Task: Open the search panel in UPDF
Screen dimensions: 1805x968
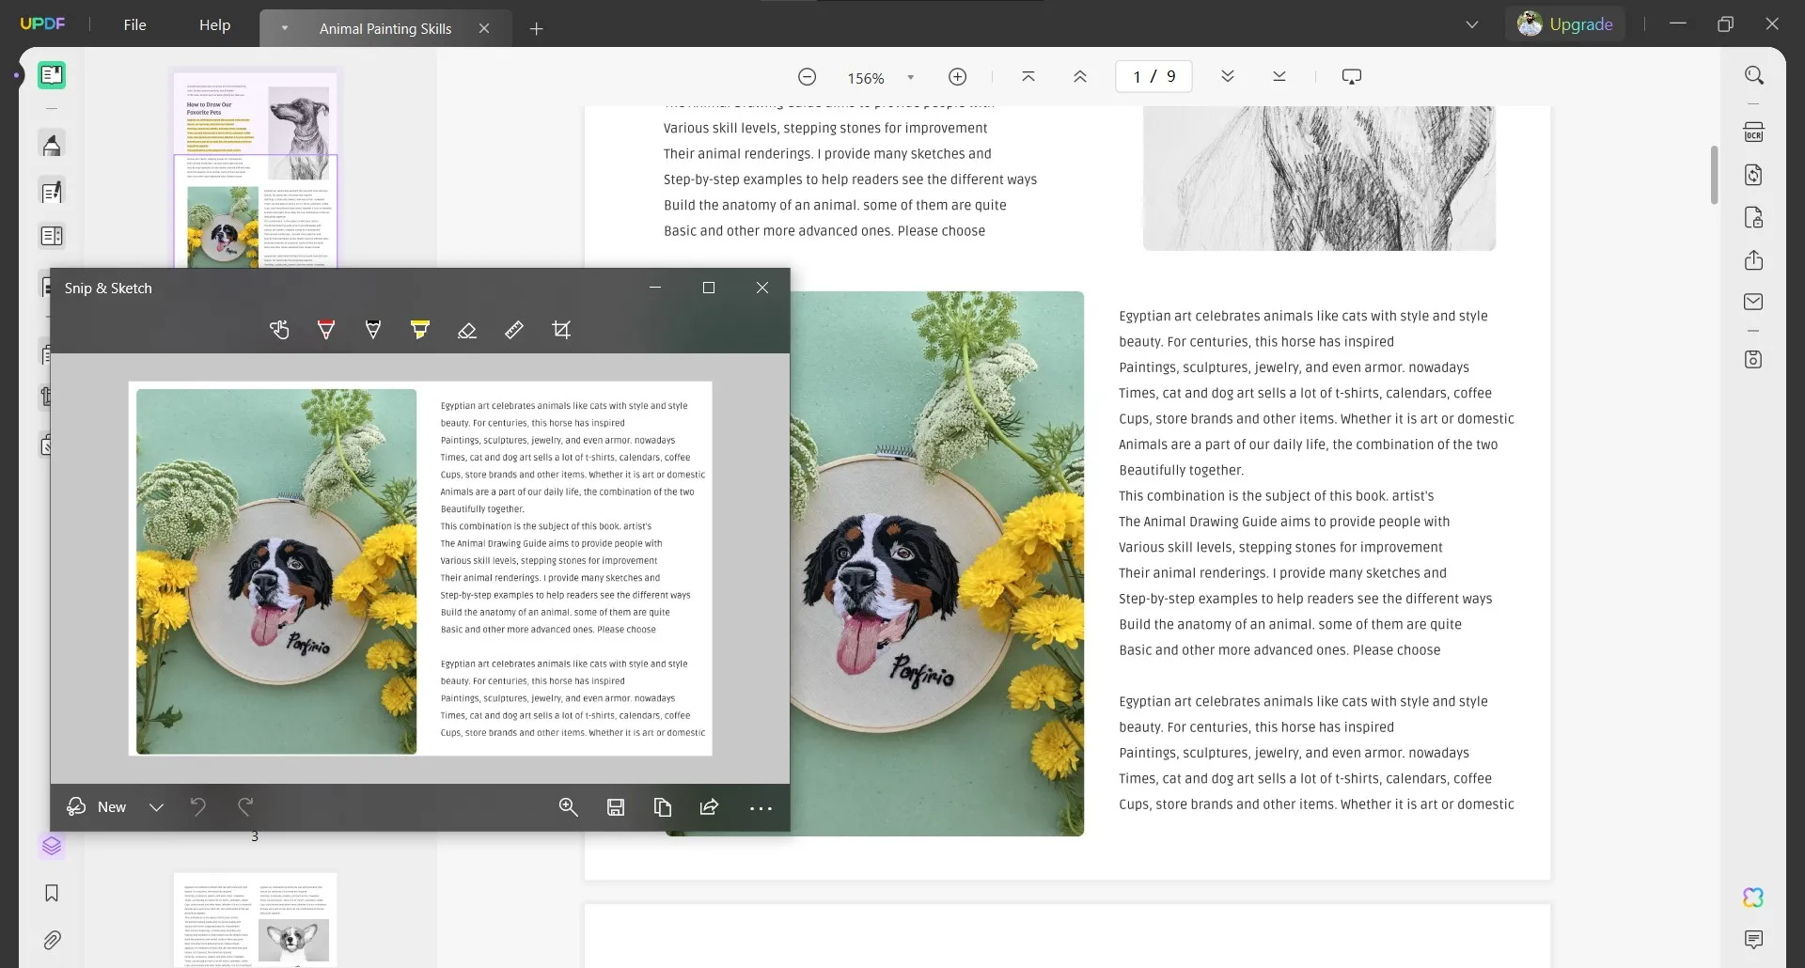Action: 1756,74
